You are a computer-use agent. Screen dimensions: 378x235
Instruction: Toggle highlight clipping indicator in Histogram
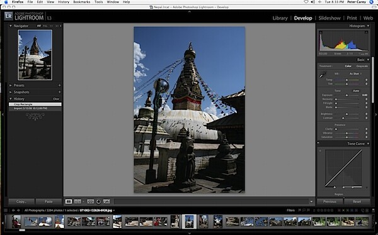pyautogui.click(x=367, y=32)
